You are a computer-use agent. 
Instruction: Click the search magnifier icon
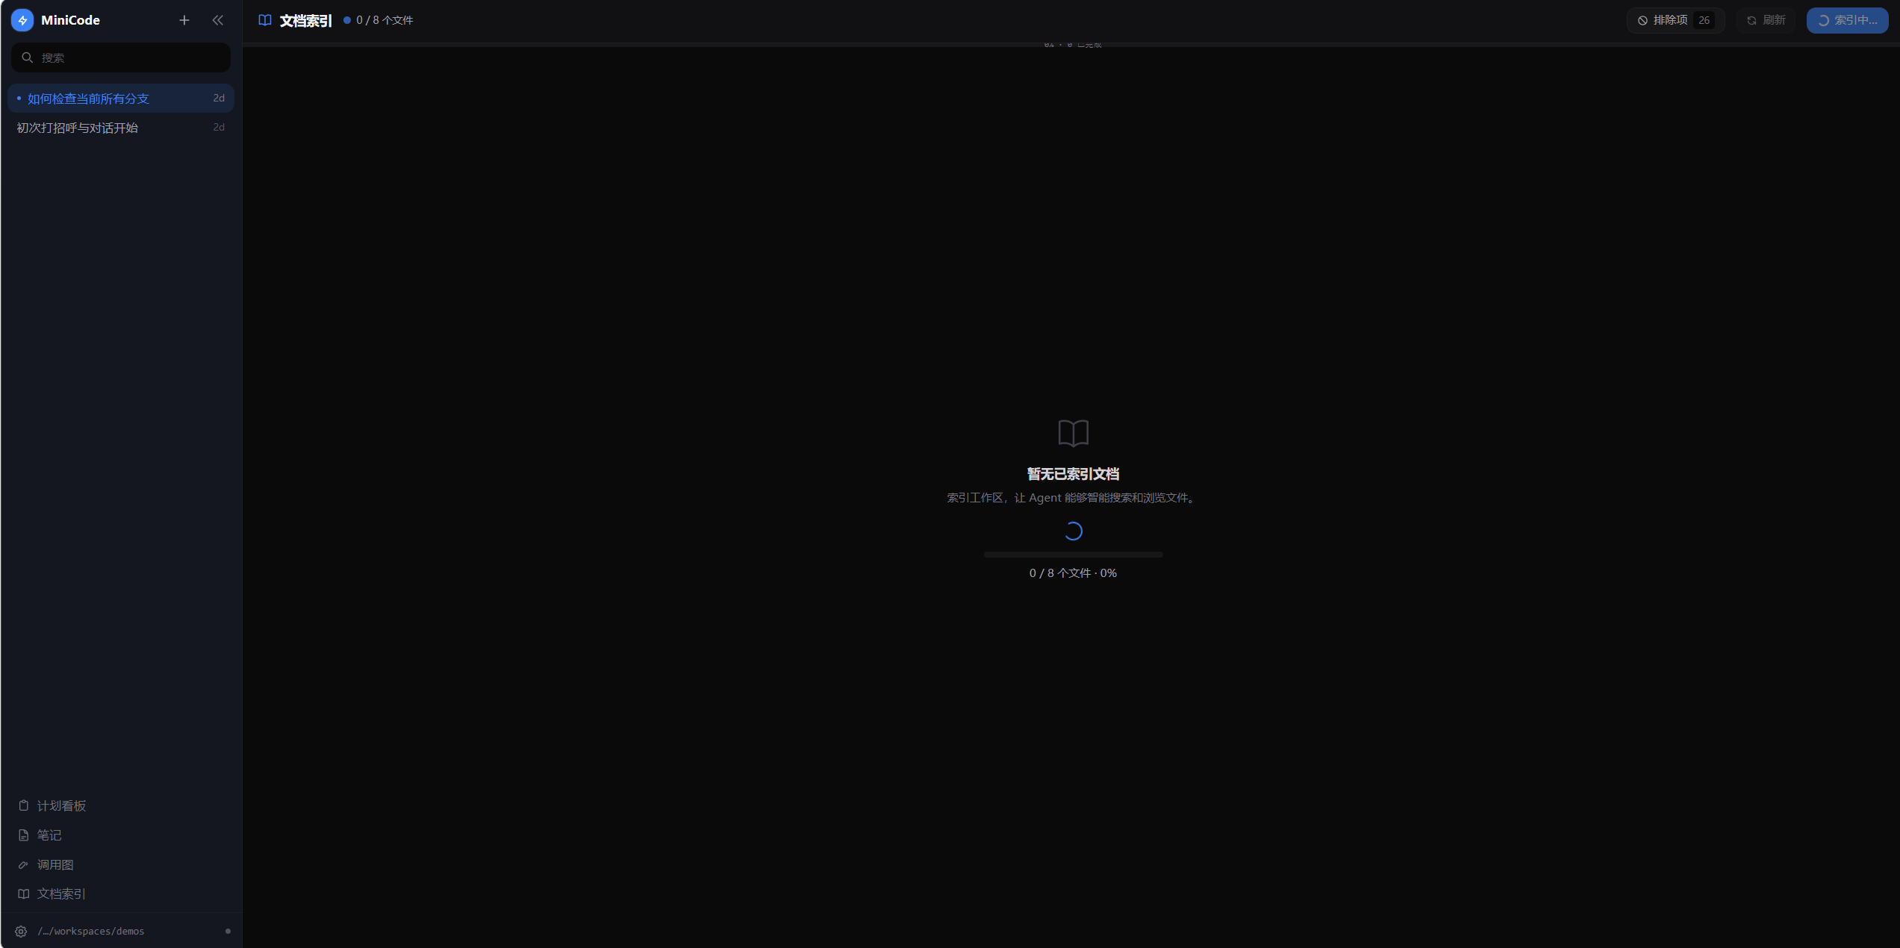coord(27,57)
